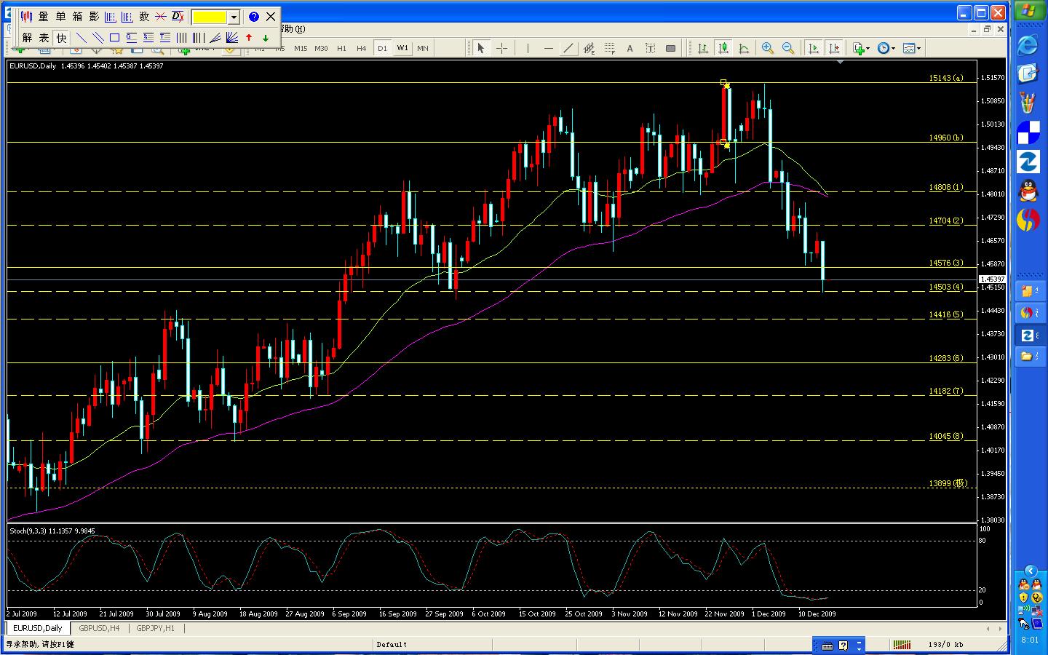This screenshot has width=1048, height=655.
Task: Insert a red up arrow marker
Action: coord(249,38)
